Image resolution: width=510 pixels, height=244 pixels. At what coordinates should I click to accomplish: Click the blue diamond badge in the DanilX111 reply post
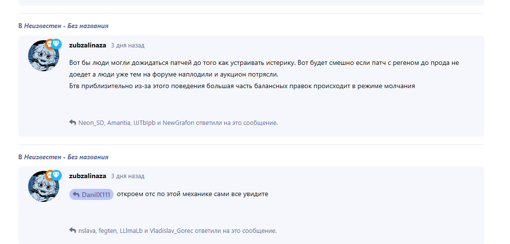[57, 175]
